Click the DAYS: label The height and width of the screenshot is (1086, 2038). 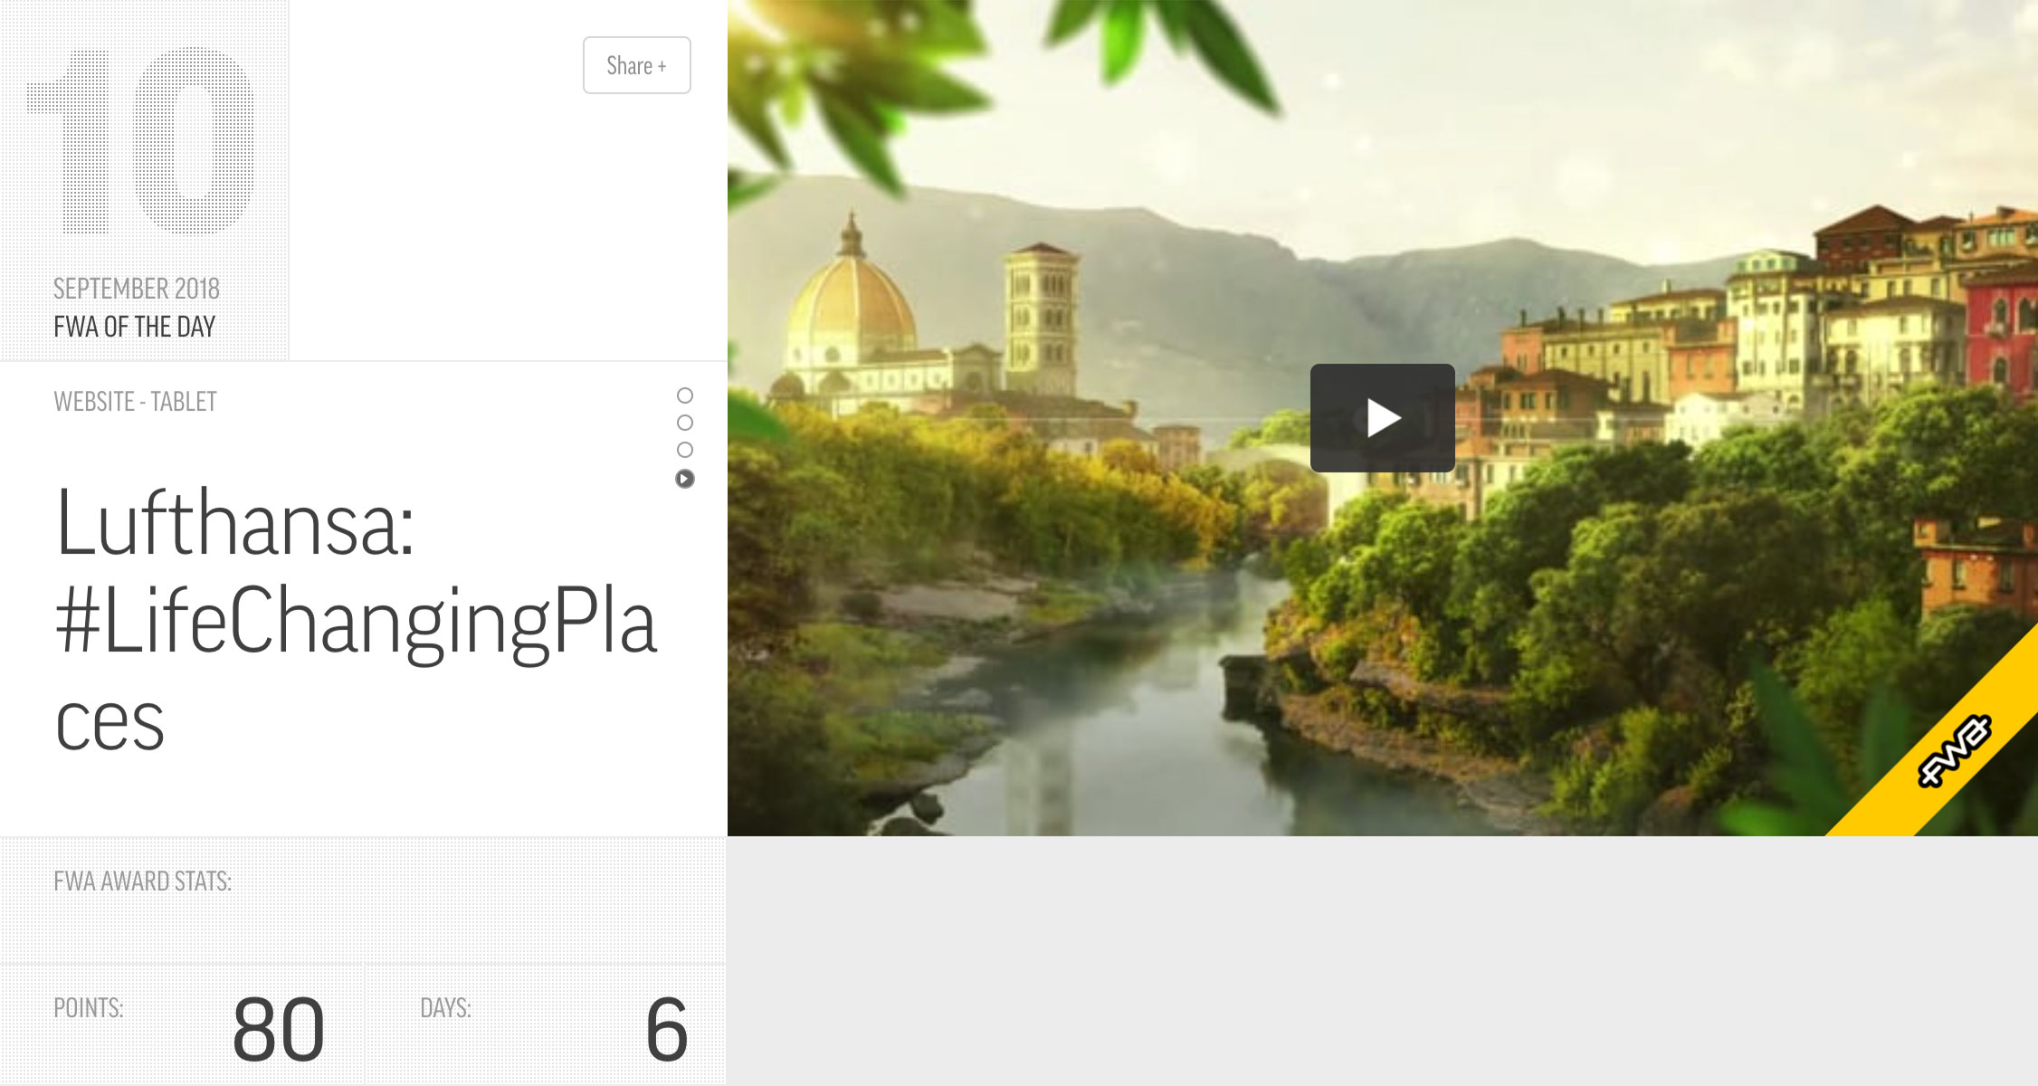pos(446,1008)
